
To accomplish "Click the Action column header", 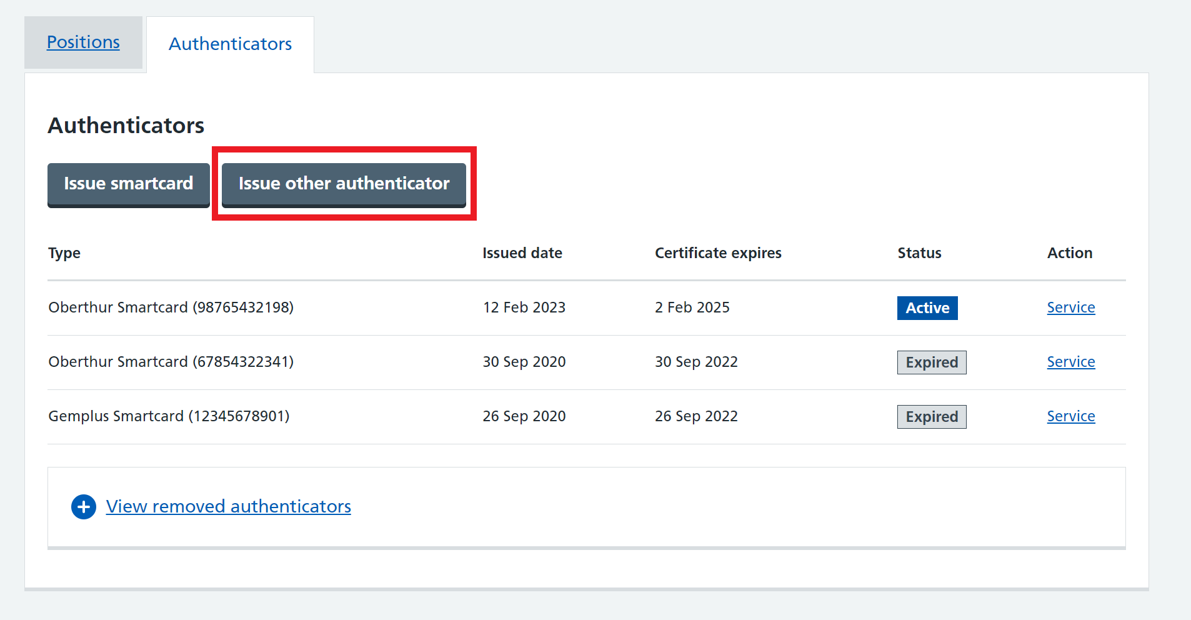I will pos(1070,253).
